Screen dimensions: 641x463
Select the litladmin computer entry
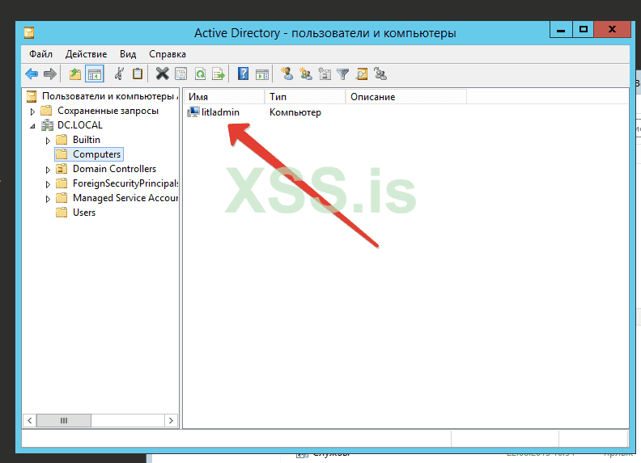[220, 112]
